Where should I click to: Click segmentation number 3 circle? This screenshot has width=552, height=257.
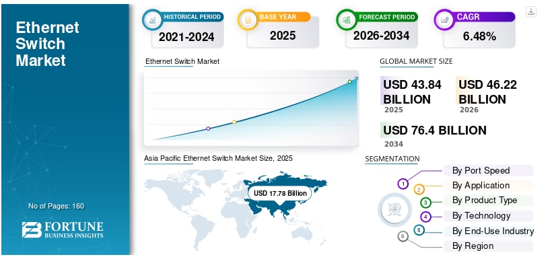(425, 203)
